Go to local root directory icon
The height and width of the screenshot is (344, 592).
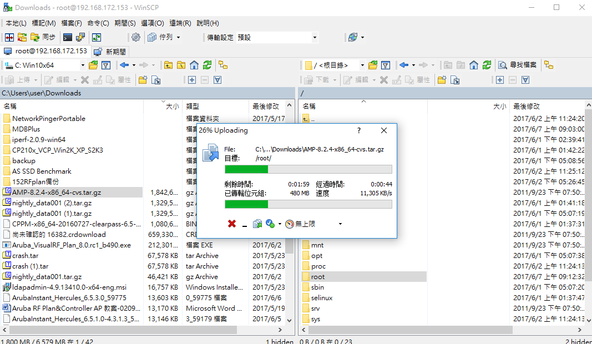pyautogui.click(x=181, y=65)
